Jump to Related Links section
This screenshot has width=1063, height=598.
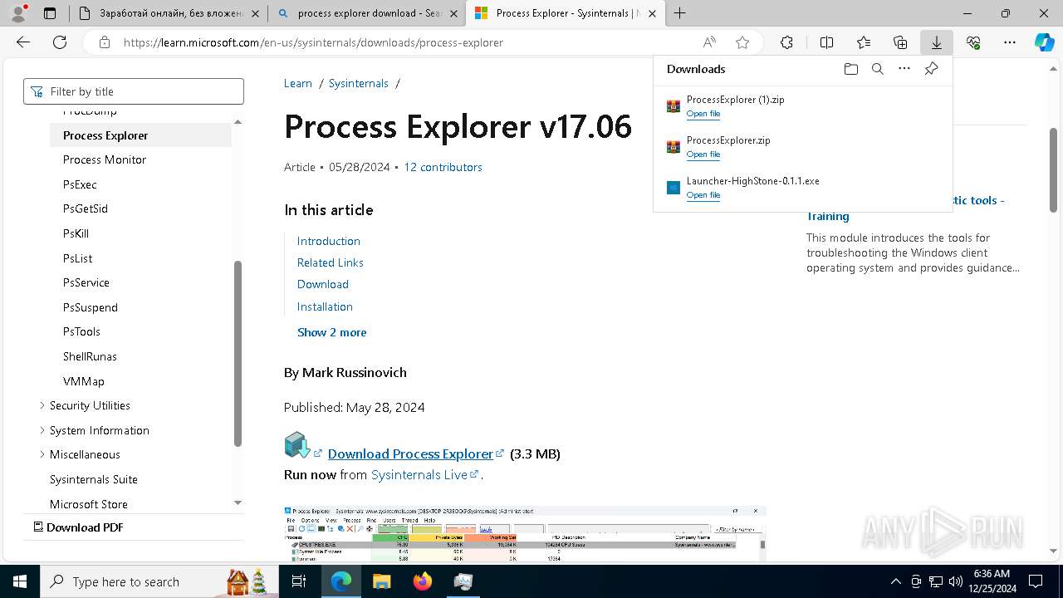point(331,262)
